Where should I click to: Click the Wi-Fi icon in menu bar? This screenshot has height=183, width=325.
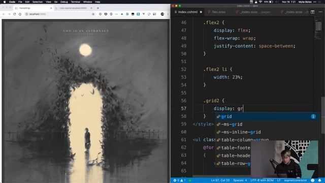(x=261, y=2)
